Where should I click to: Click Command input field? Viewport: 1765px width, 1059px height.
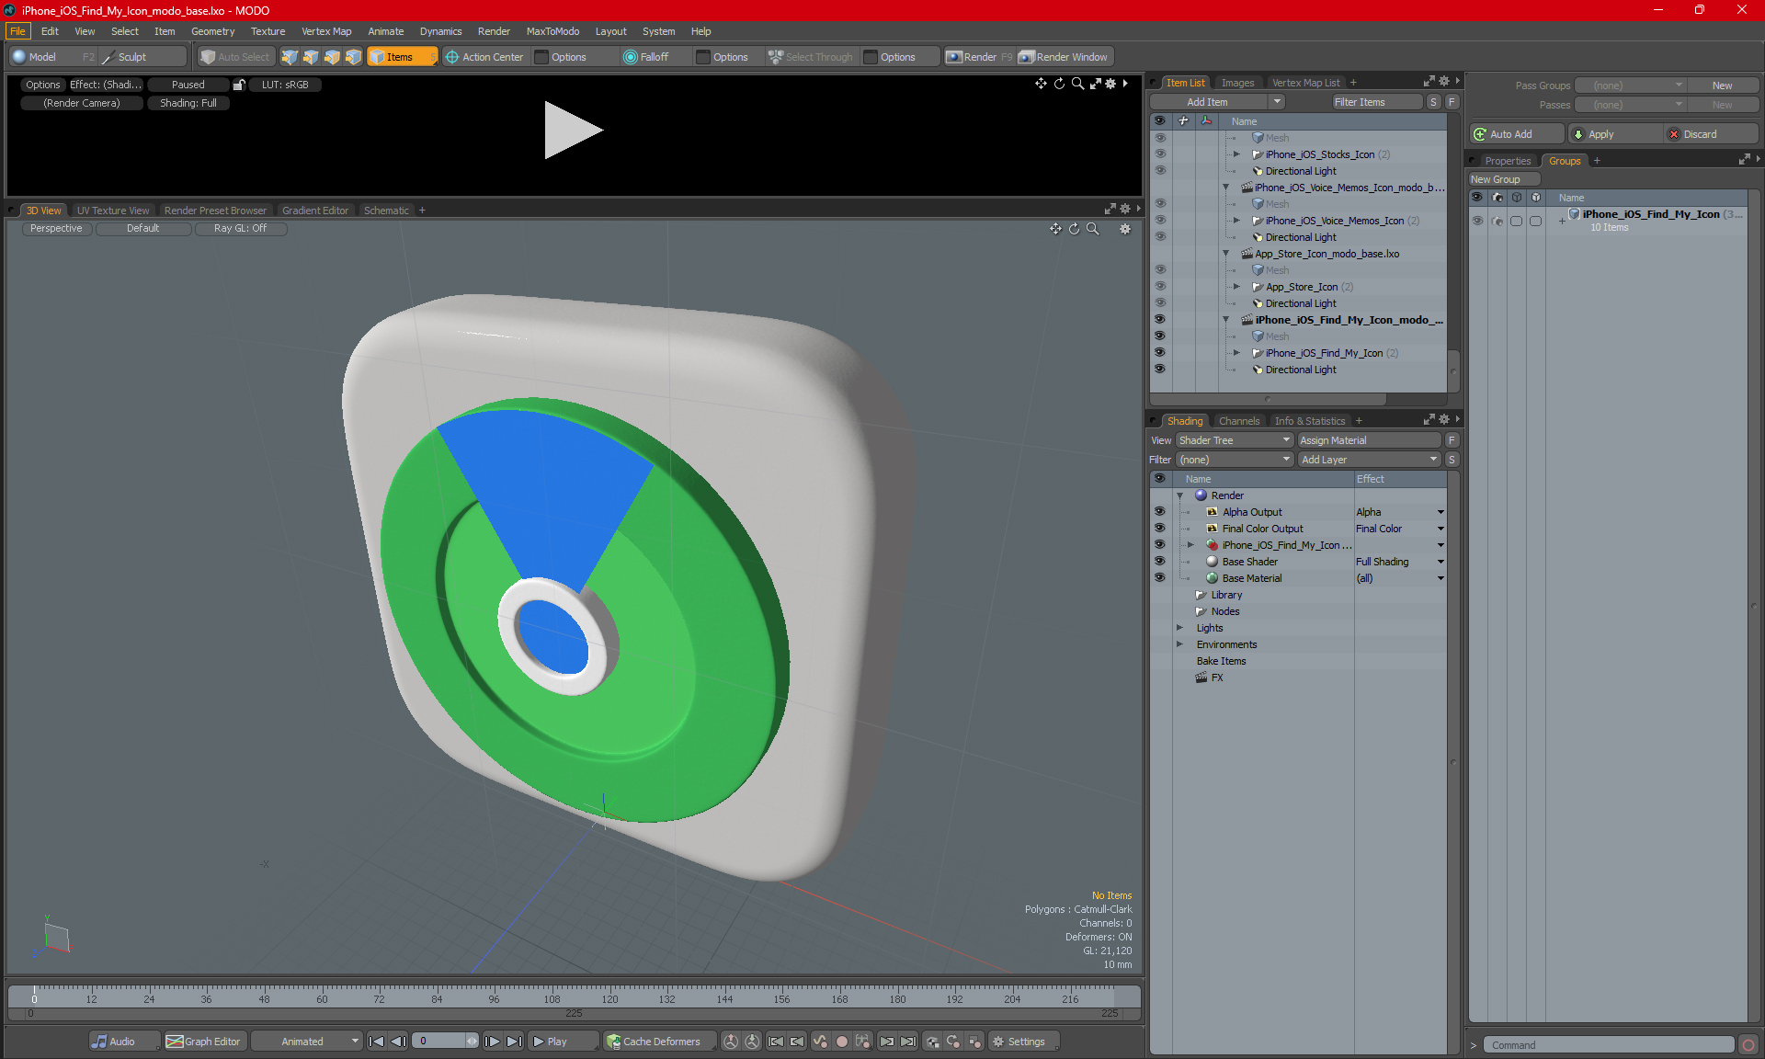pyautogui.click(x=1611, y=1045)
